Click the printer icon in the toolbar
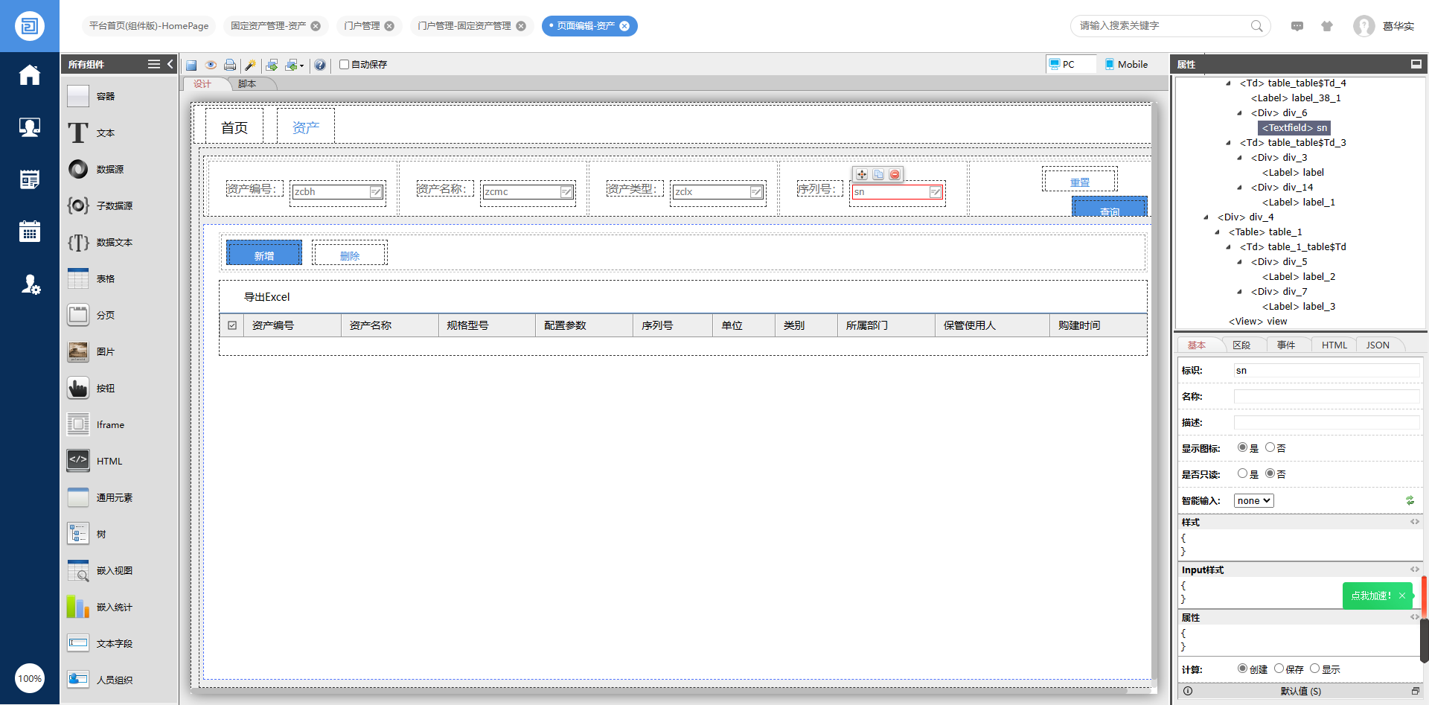This screenshot has height=705, width=1429. click(230, 65)
